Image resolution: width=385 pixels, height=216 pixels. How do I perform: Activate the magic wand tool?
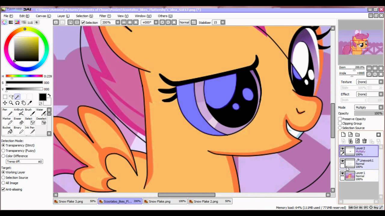coord(17,97)
